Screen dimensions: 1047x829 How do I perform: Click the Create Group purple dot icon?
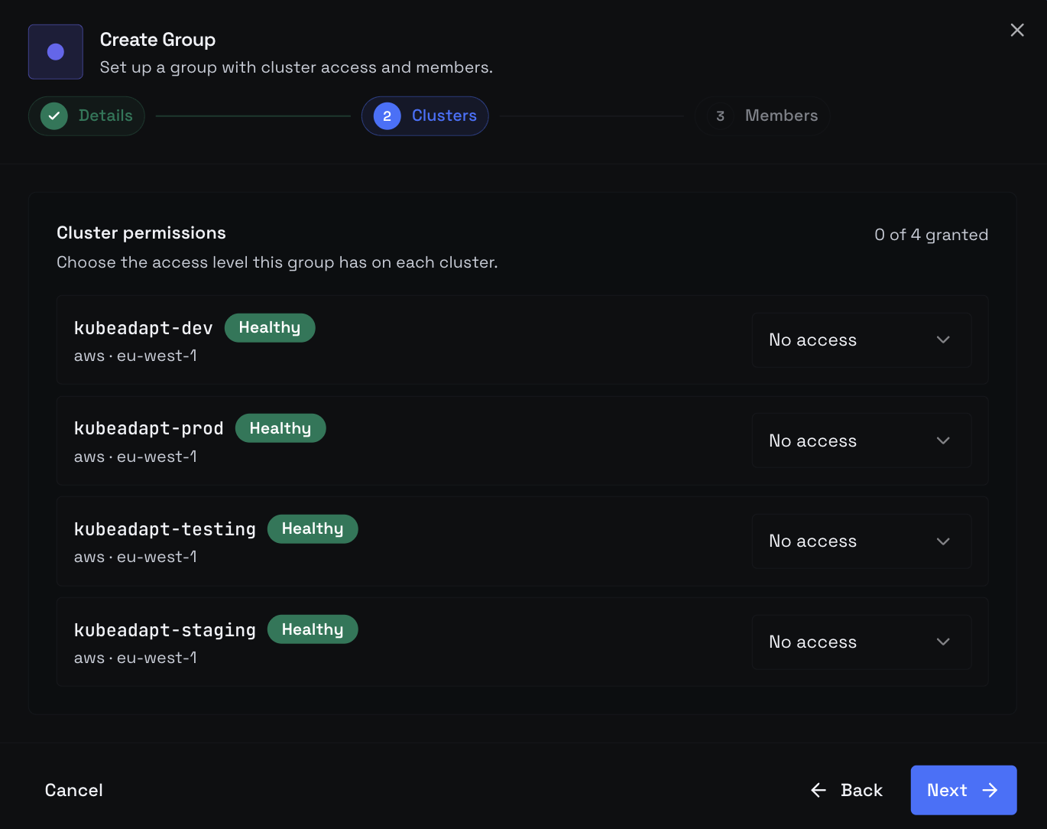pyautogui.click(x=56, y=52)
